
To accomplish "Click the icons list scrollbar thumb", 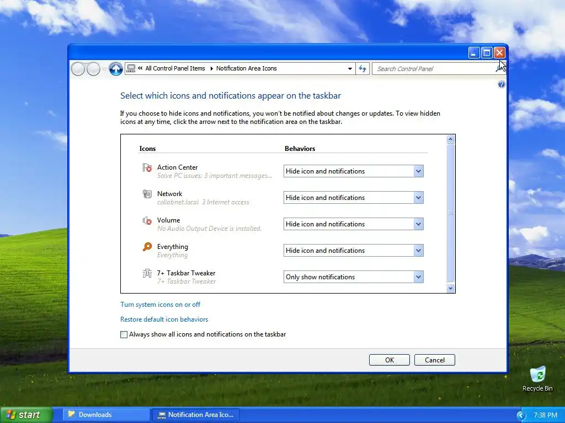I will tap(450, 213).
